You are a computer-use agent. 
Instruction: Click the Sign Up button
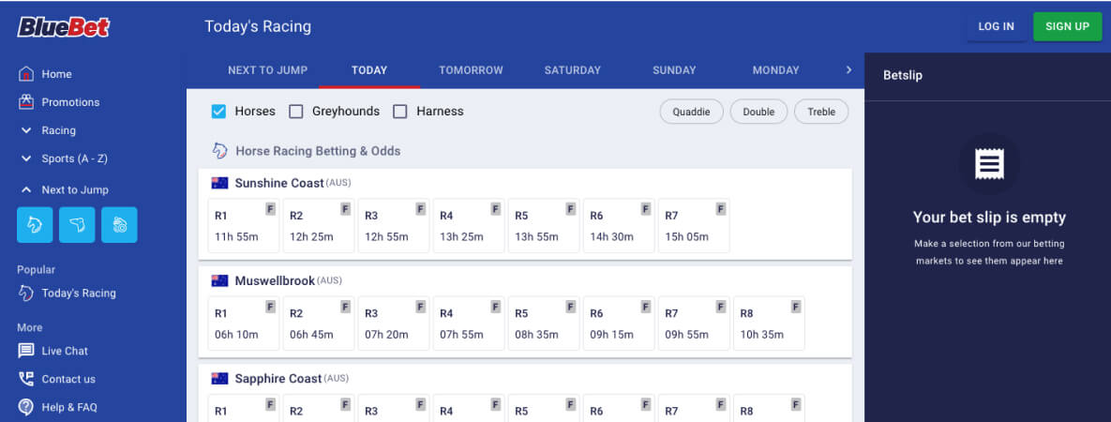pos(1067,26)
